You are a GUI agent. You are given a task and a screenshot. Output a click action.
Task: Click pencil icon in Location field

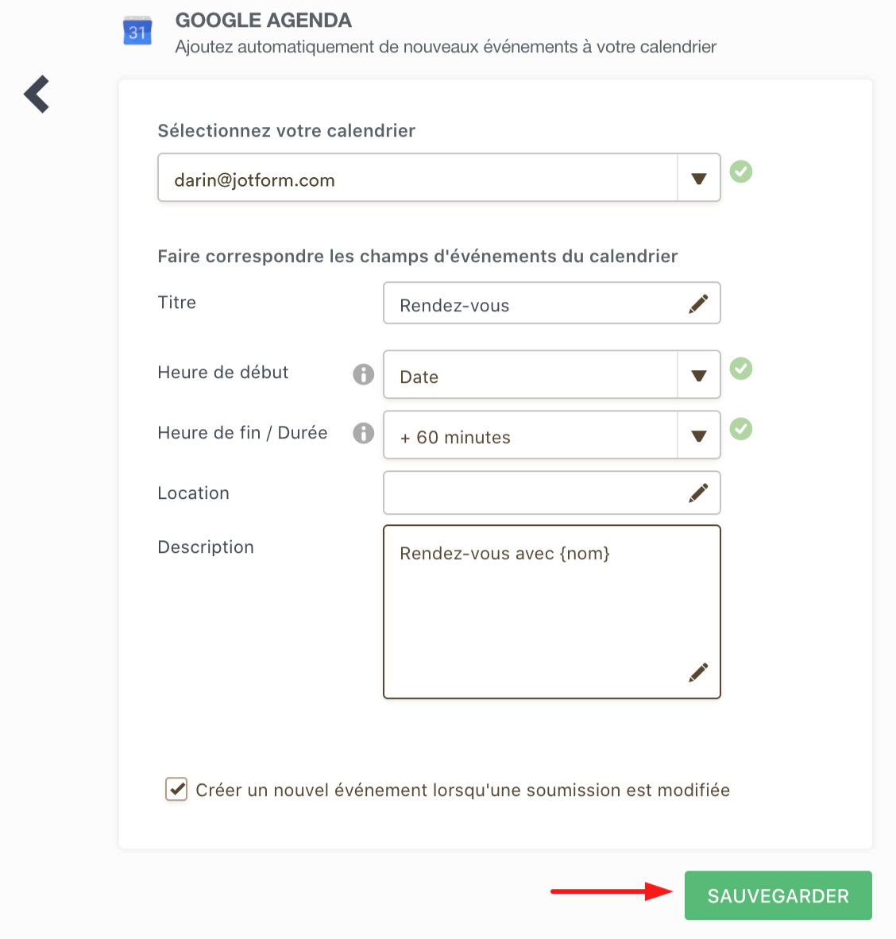pos(698,493)
